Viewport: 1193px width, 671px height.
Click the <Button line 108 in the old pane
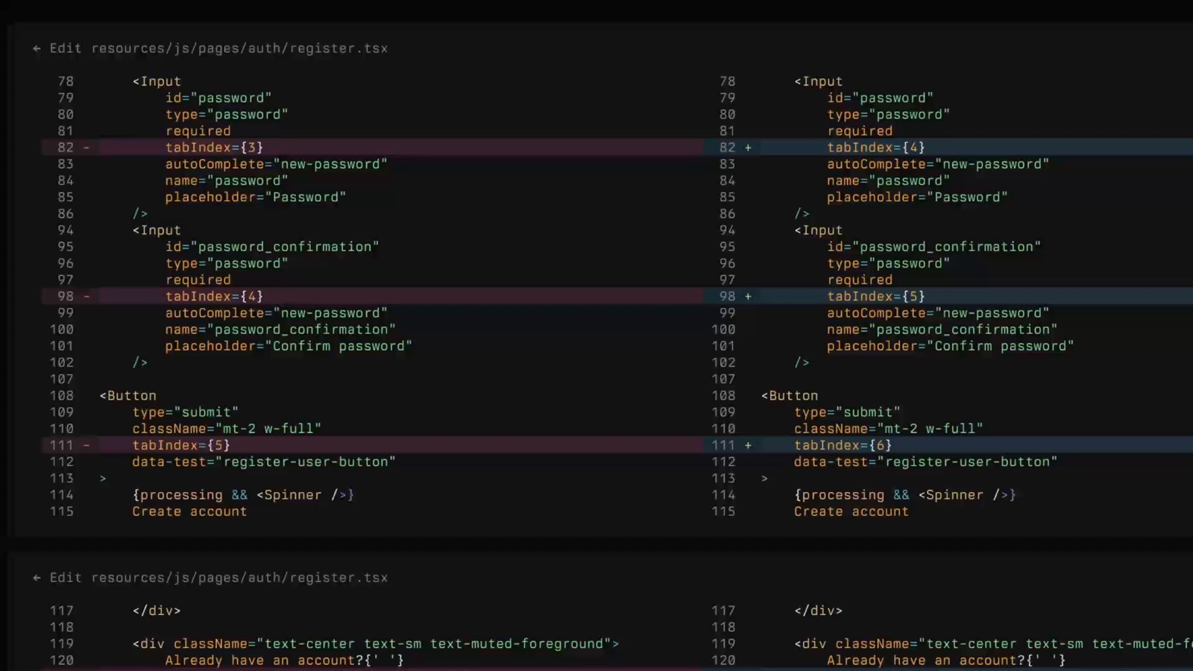(x=128, y=396)
